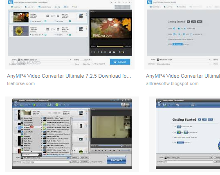Click Load Disc in the allfreesoftw screenshot toolbar
This screenshot has width=220, height=175.
pos(155,7)
